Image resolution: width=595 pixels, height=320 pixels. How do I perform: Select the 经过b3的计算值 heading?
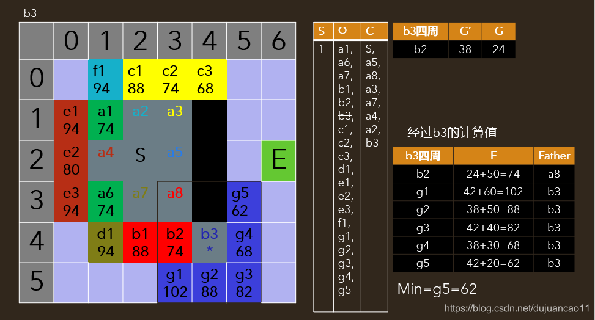click(x=452, y=133)
